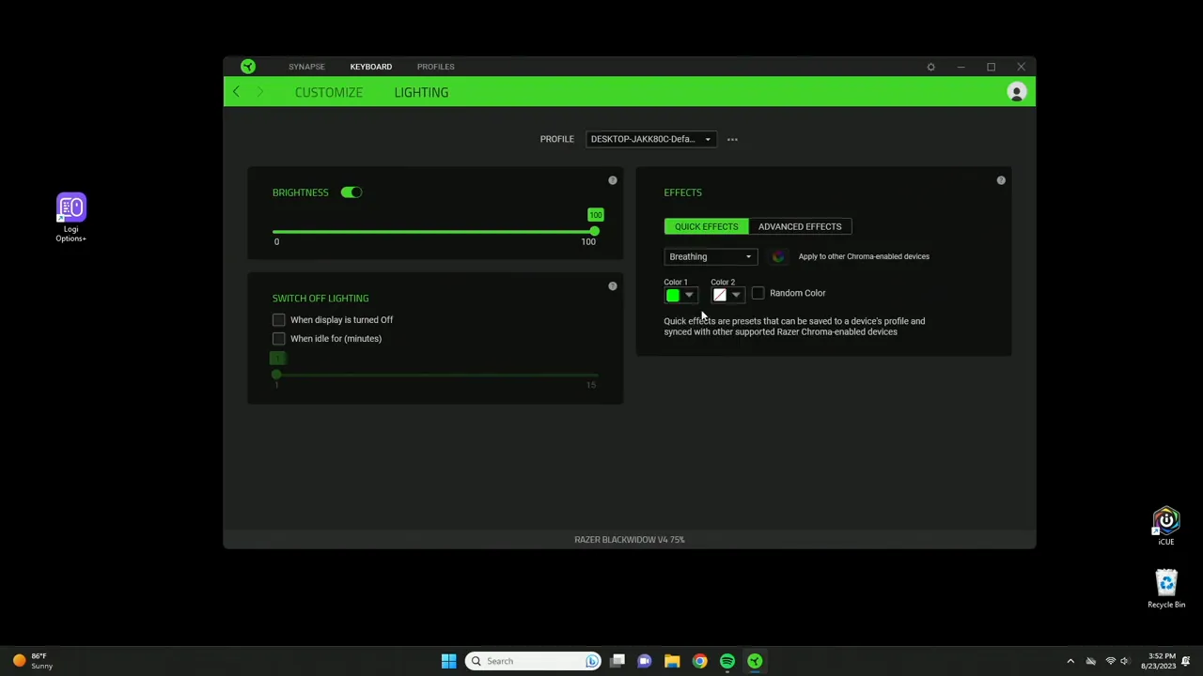Expand the Profile dropdown
This screenshot has width=1203, height=676.
coord(650,139)
